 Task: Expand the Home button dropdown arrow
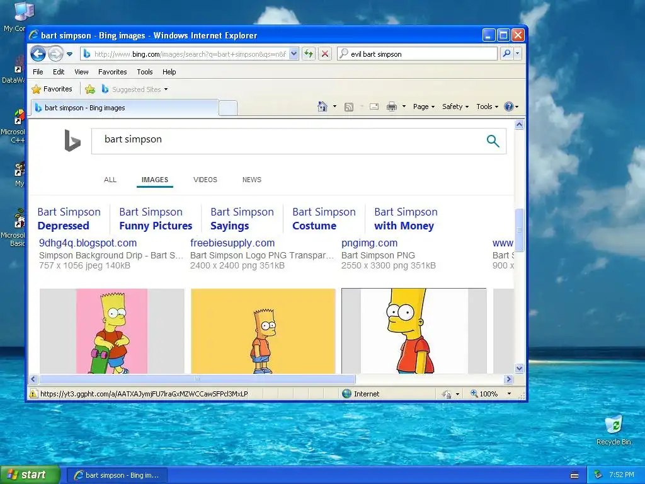[334, 107]
